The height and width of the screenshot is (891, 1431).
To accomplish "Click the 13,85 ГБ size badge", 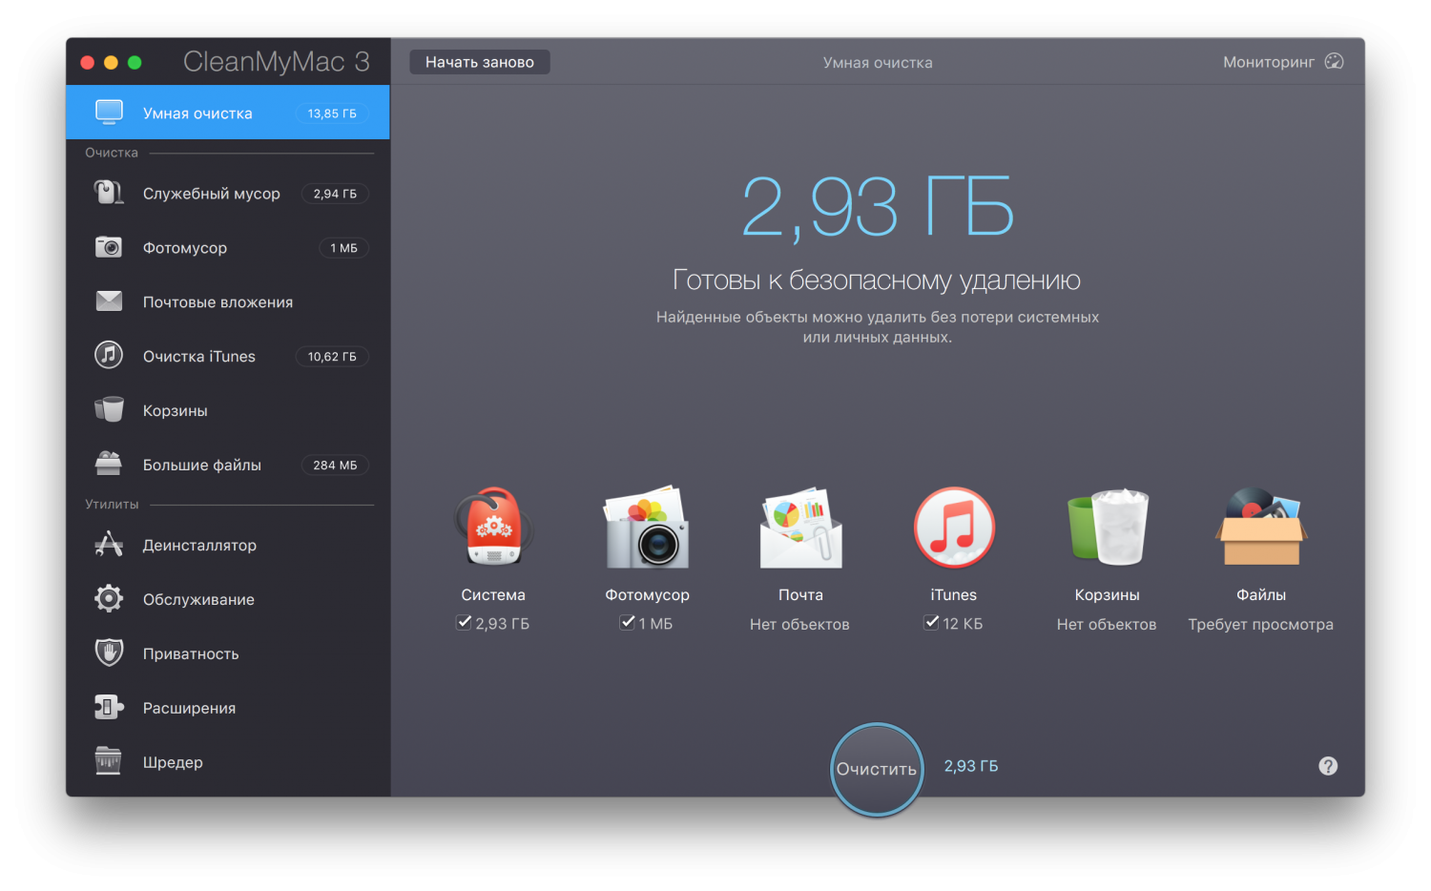I will pos(332,113).
